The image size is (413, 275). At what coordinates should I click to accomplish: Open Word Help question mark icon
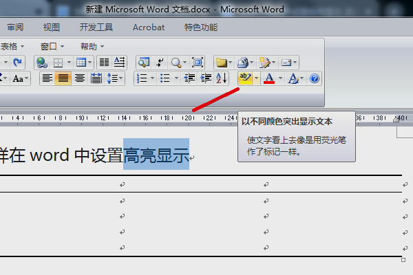(315, 78)
